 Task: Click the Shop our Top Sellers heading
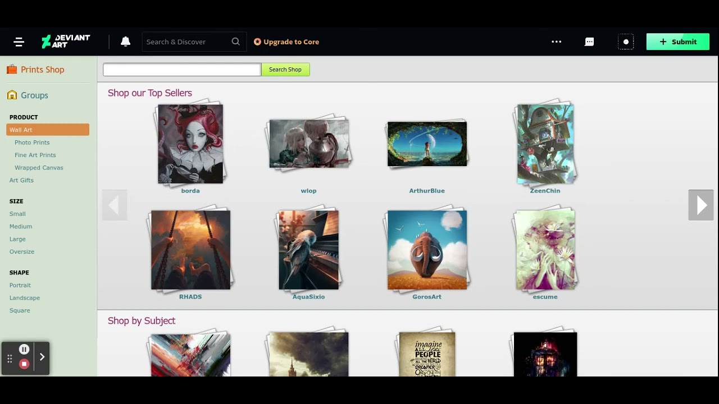(x=150, y=93)
